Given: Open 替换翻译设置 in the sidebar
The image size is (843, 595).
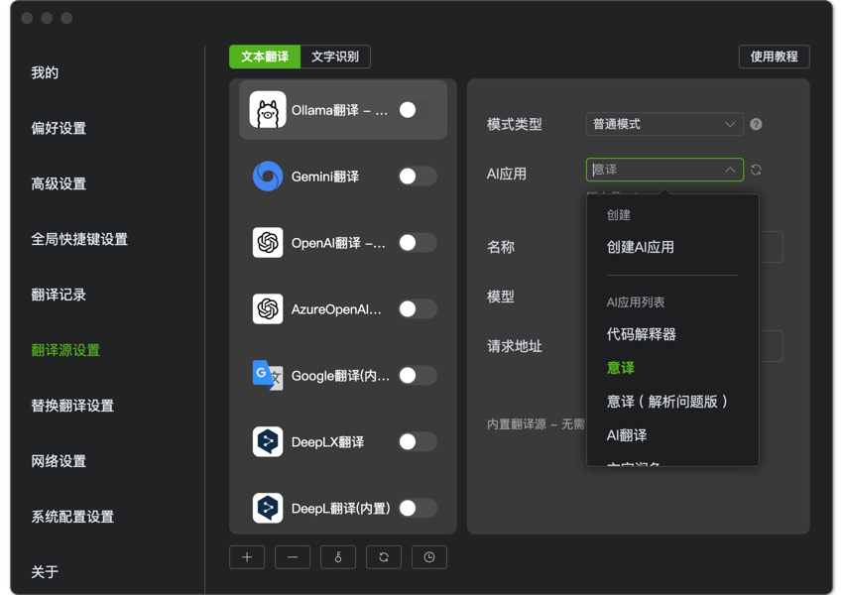Looking at the screenshot, I should (x=72, y=406).
